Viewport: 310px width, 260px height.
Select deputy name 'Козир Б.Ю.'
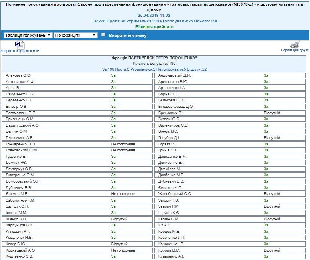pos(16,244)
